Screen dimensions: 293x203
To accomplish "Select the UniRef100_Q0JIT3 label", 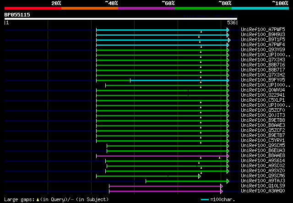I will tap(263, 115).
